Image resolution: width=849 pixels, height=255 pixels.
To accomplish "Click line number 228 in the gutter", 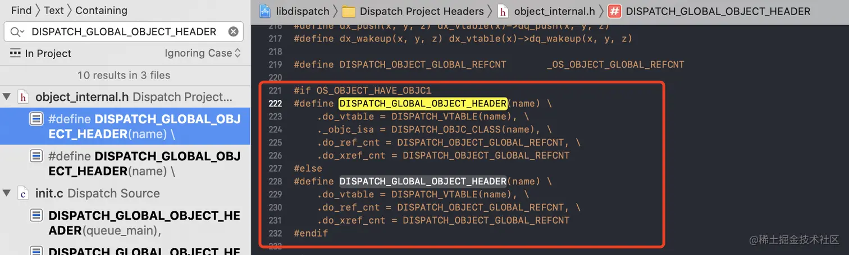I will 275,182.
